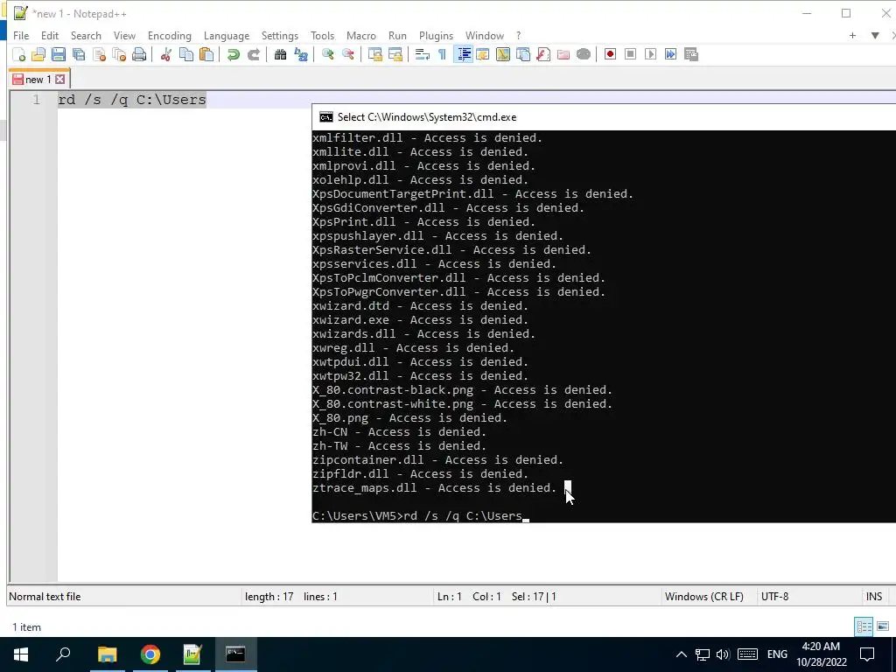Image resolution: width=896 pixels, height=672 pixels.
Task: Open the Language menu
Action: (227, 35)
